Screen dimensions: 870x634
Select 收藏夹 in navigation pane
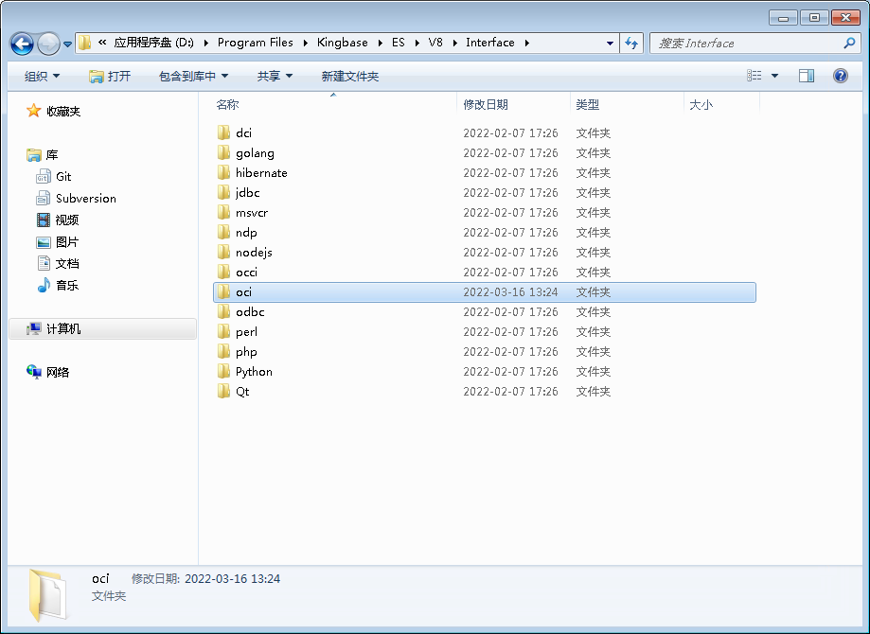coord(54,111)
